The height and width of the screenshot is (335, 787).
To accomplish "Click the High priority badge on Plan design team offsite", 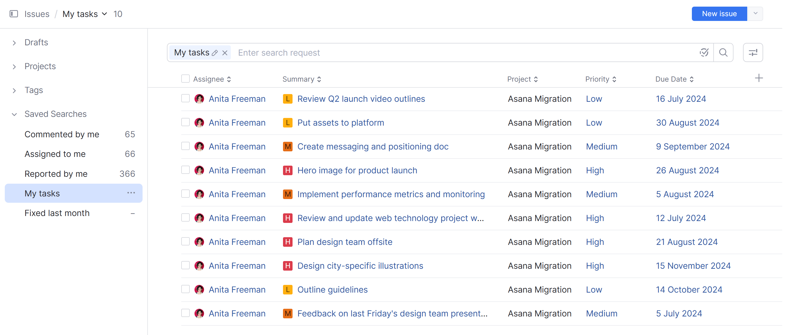I will [x=595, y=242].
